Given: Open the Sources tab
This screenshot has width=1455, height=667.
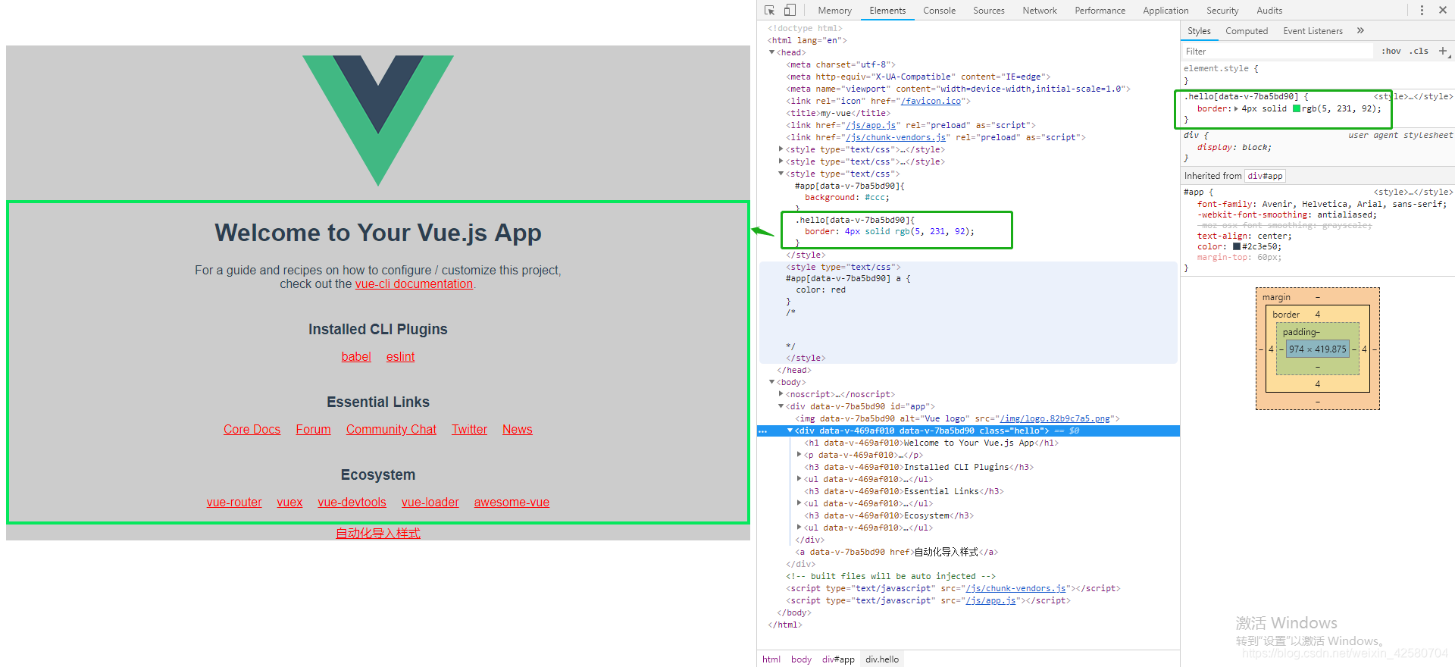Looking at the screenshot, I should click(988, 11).
